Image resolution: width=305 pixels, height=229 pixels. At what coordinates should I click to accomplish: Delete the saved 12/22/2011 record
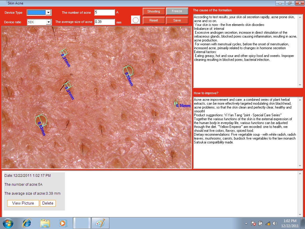tap(48, 203)
